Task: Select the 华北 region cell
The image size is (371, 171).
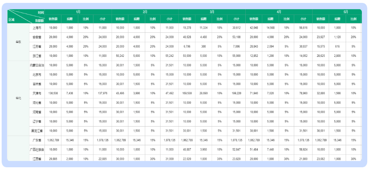Action: (x=18, y=98)
